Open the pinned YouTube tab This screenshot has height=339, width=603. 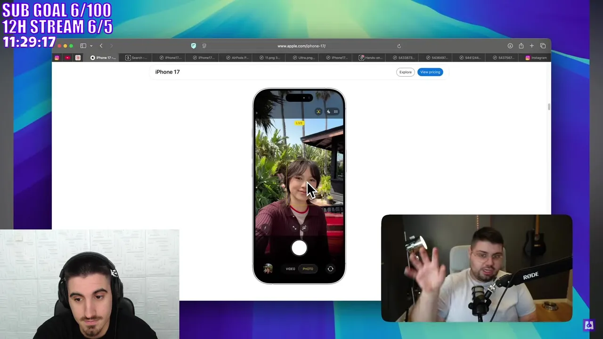tap(68, 57)
